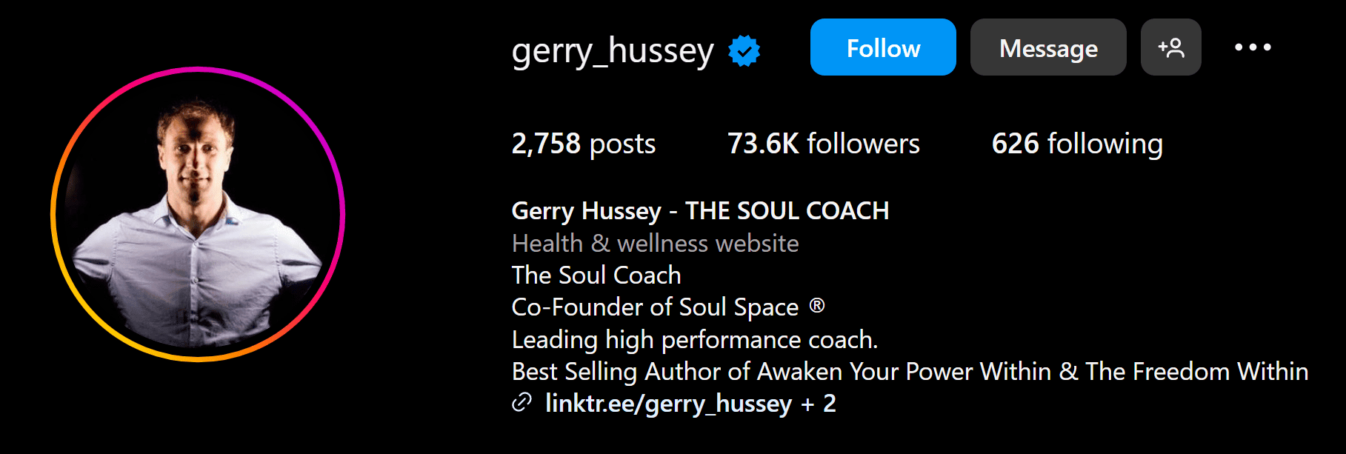Click the blue Follow button
This screenshot has height=454, width=1346.
click(883, 47)
